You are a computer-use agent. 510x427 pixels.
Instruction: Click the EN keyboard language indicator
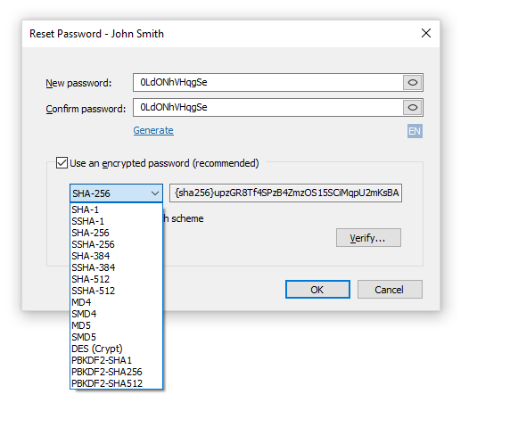[415, 131]
